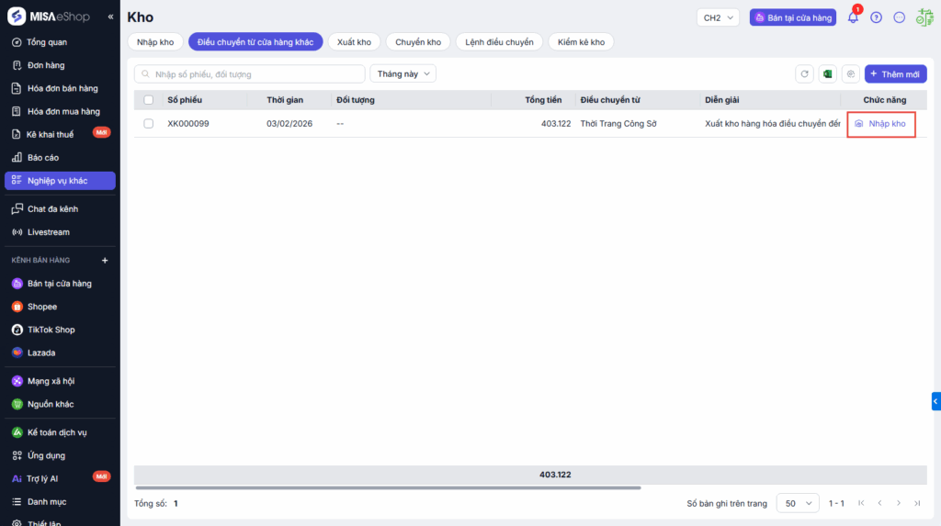Export list to Excel
This screenshot has height=526, width=941.
coord(828,73)
